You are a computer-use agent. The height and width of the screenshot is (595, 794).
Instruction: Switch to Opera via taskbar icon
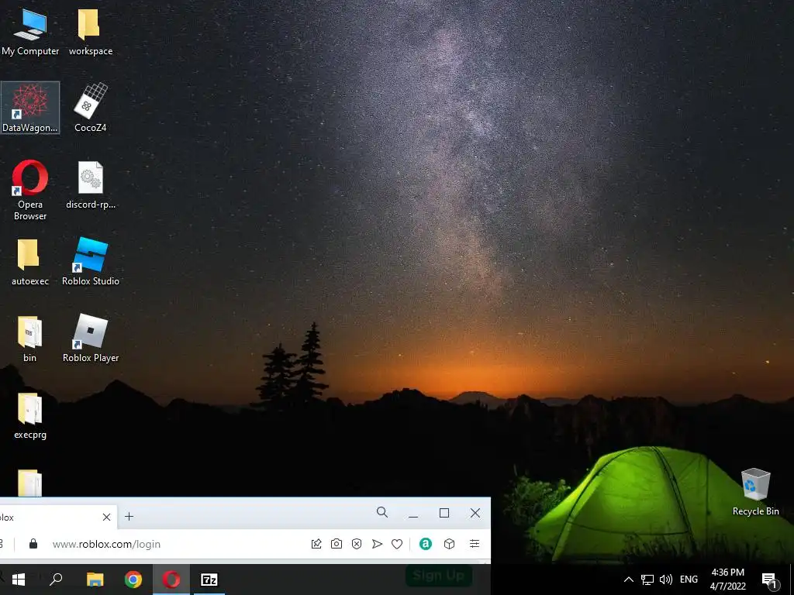171,580
